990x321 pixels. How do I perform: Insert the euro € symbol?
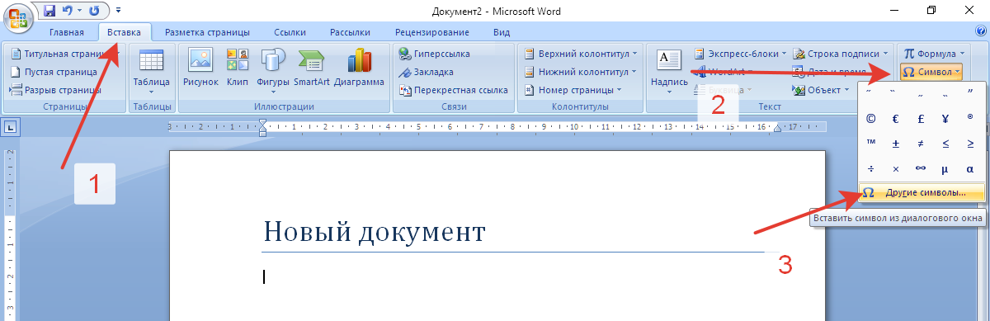[895, 119]
